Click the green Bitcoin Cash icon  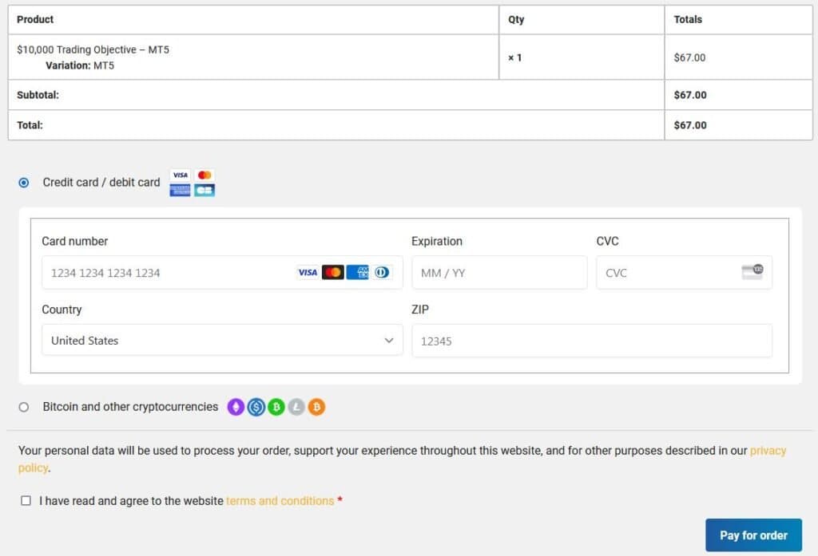pos(276,407)
